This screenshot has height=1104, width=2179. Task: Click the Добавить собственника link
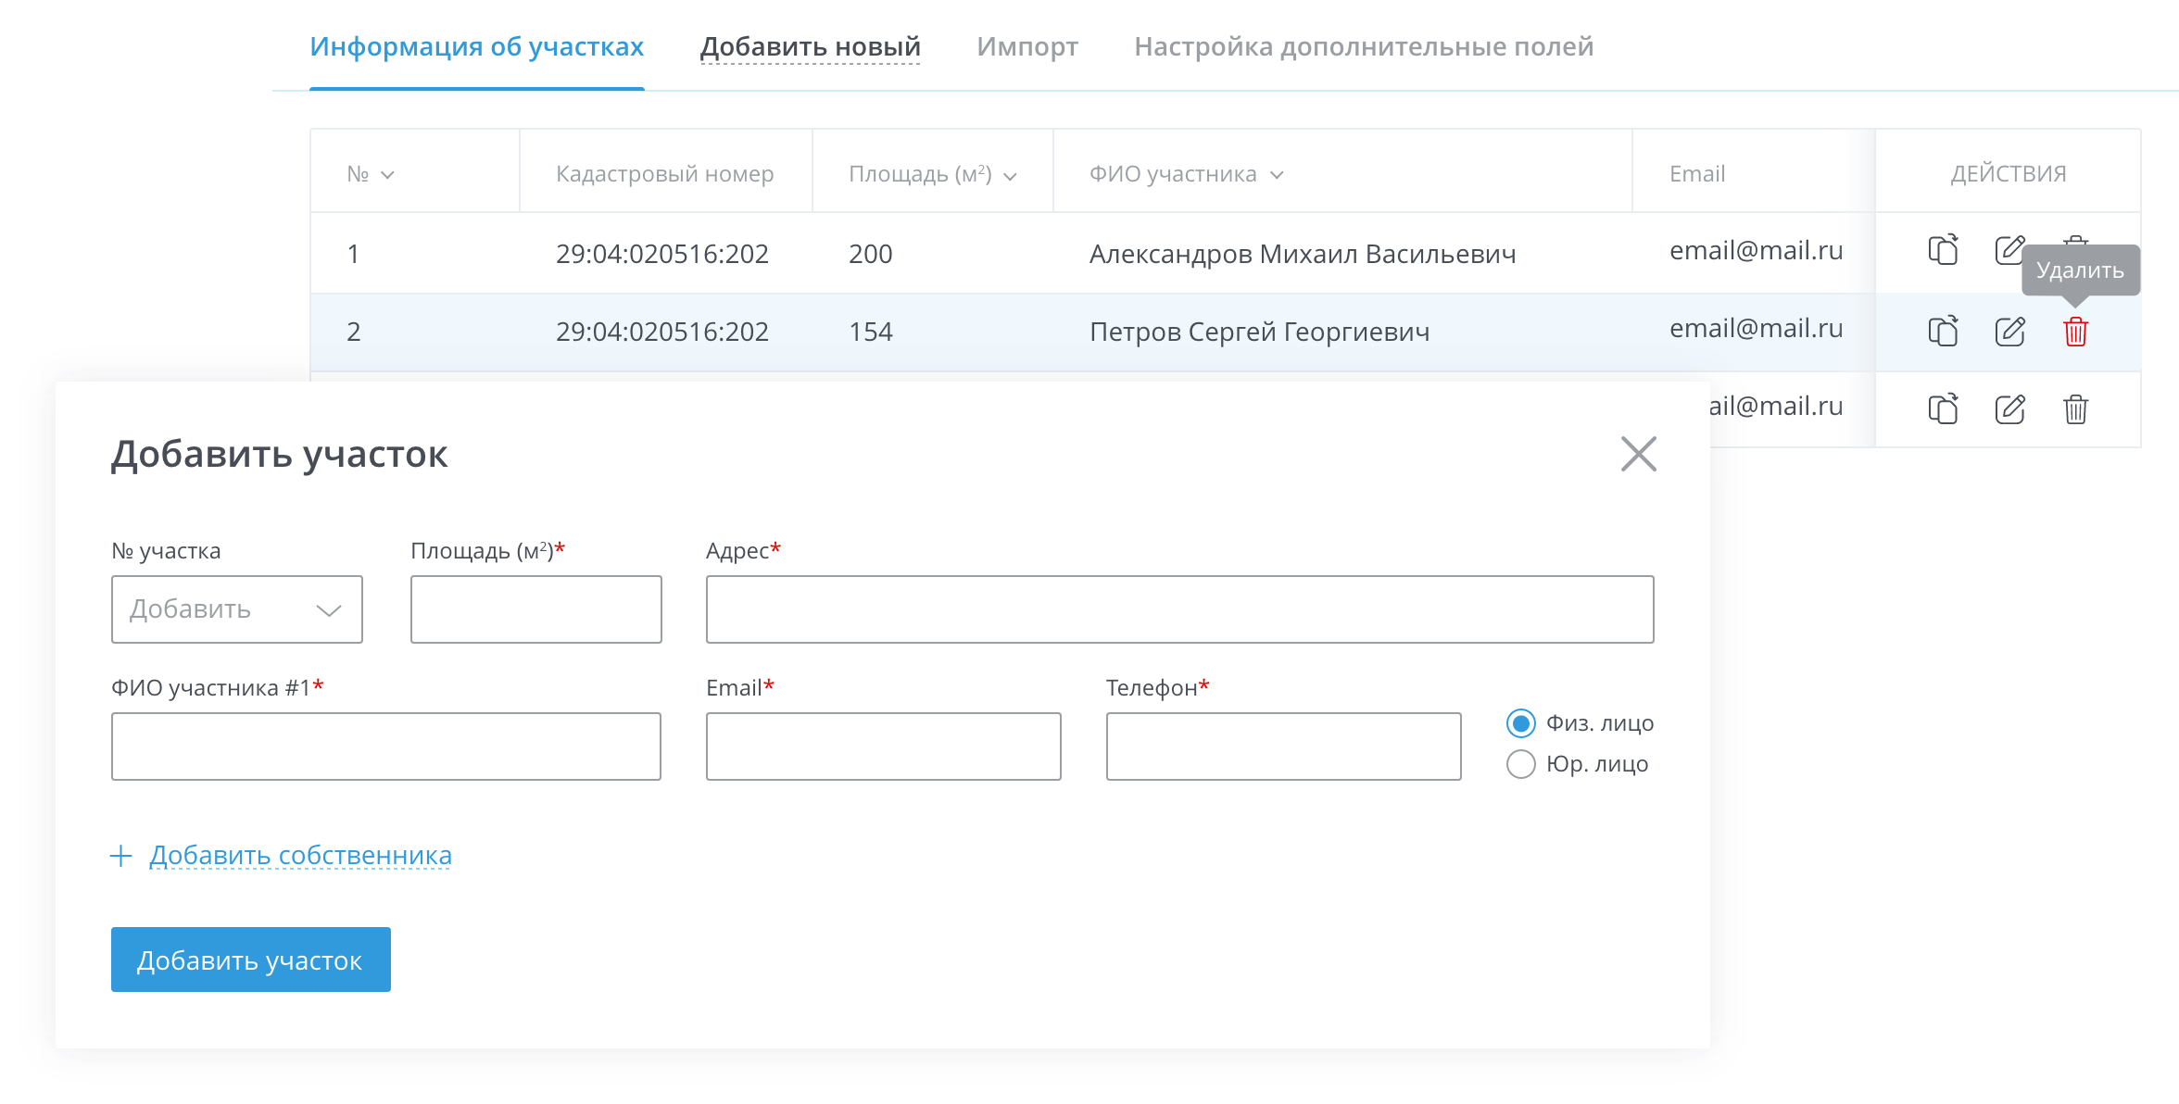[300, 855]
